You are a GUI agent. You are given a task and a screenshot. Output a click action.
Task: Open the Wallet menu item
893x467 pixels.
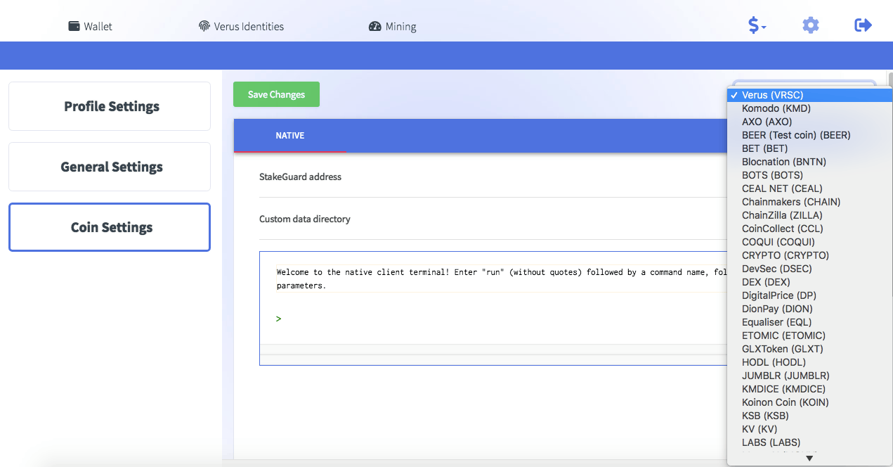click(x=91, y=26)
